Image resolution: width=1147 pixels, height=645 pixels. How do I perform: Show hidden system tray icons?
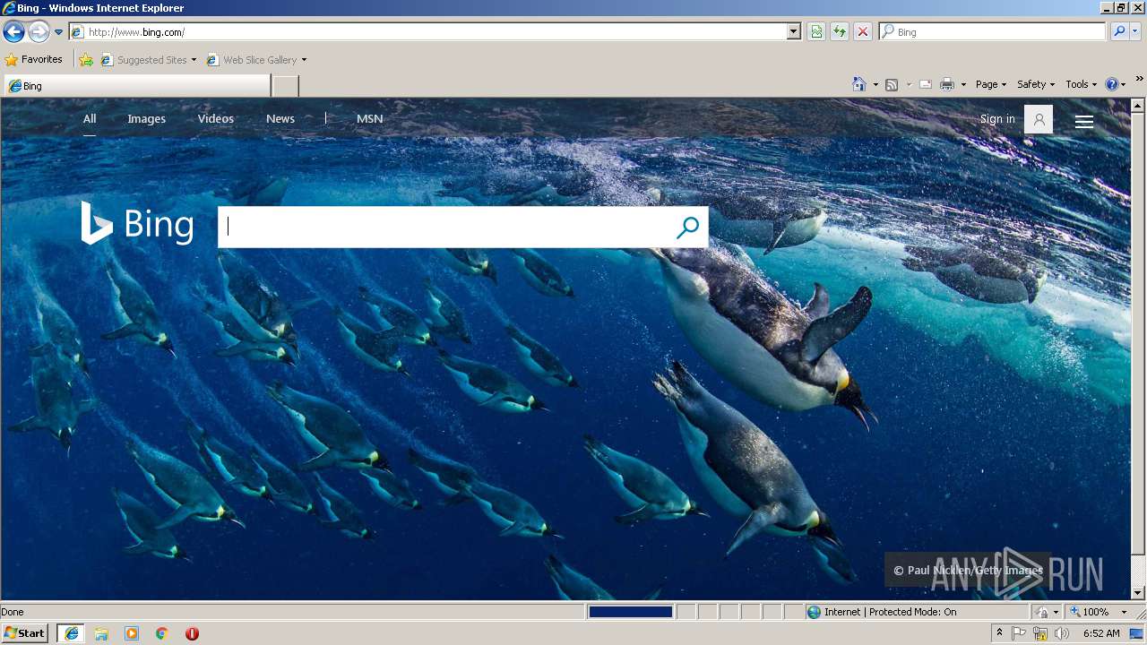point(999,633)
